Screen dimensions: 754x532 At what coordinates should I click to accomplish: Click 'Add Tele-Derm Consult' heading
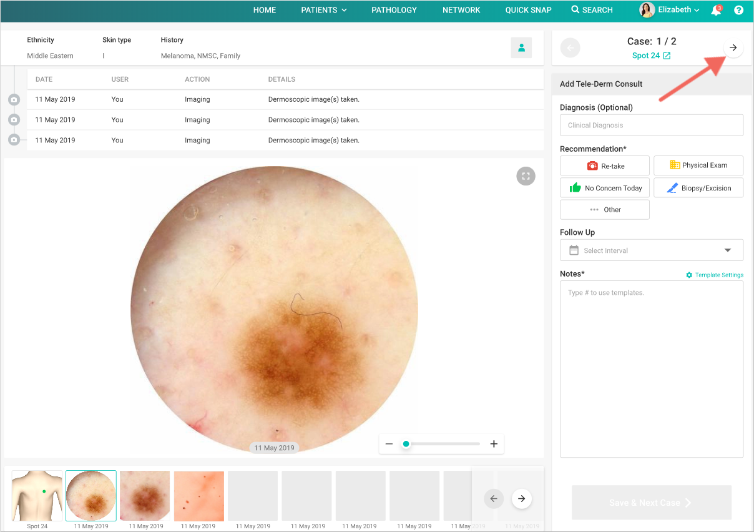coord(601,84)
